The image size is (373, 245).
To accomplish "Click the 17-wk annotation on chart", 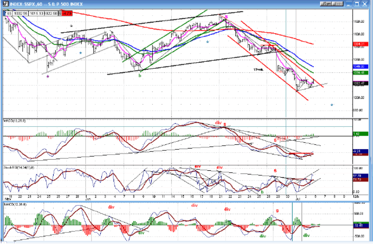I will coord(258,70).
